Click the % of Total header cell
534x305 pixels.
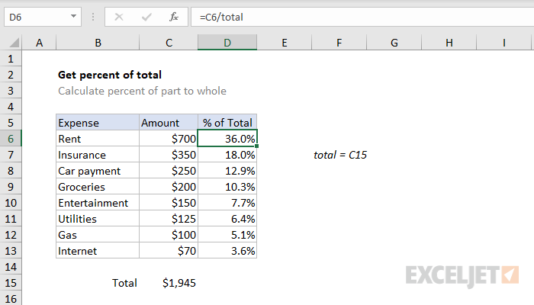point(227,123)
